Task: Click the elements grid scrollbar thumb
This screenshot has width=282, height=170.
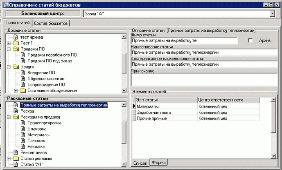Action: (x=273, y=117)
